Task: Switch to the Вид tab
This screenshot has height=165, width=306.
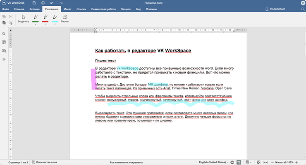Action: [138, 9]
